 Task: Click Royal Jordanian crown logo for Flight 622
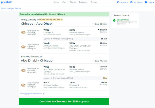[x=23, y=47]
